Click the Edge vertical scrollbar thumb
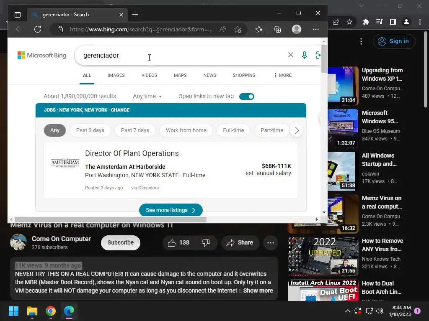The height and width of the screenshot is (321, 429). (324, 59)
